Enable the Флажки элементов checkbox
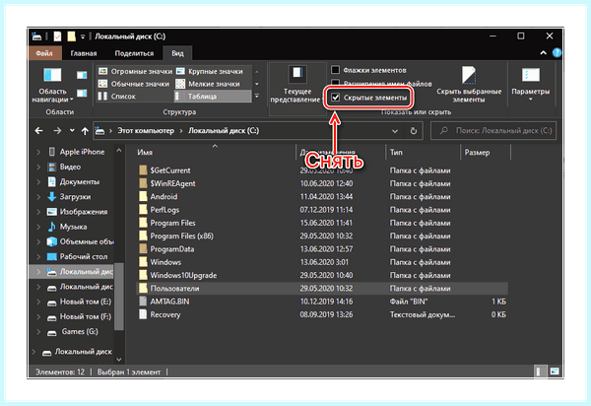 tap(335, 70)
